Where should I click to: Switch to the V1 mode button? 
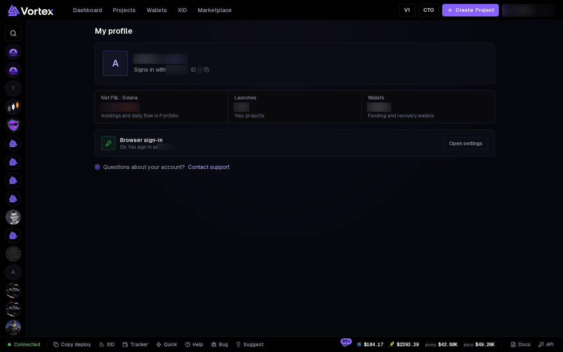[x=407, y=10]
